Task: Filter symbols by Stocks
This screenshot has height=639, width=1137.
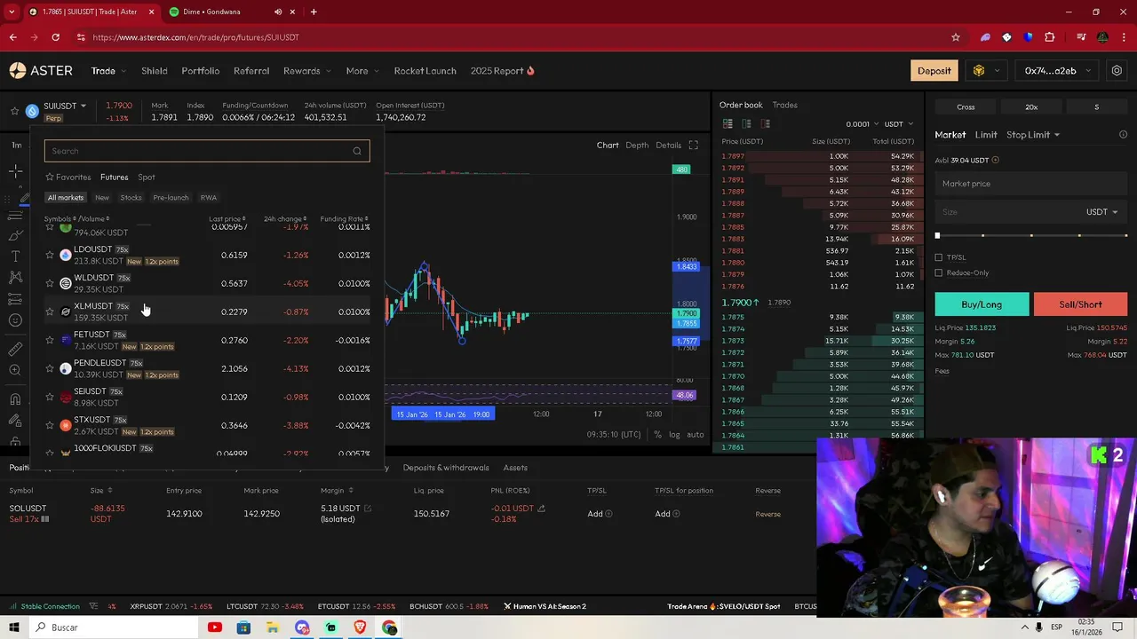Action: pyautogui.click(x=131, y=198)
